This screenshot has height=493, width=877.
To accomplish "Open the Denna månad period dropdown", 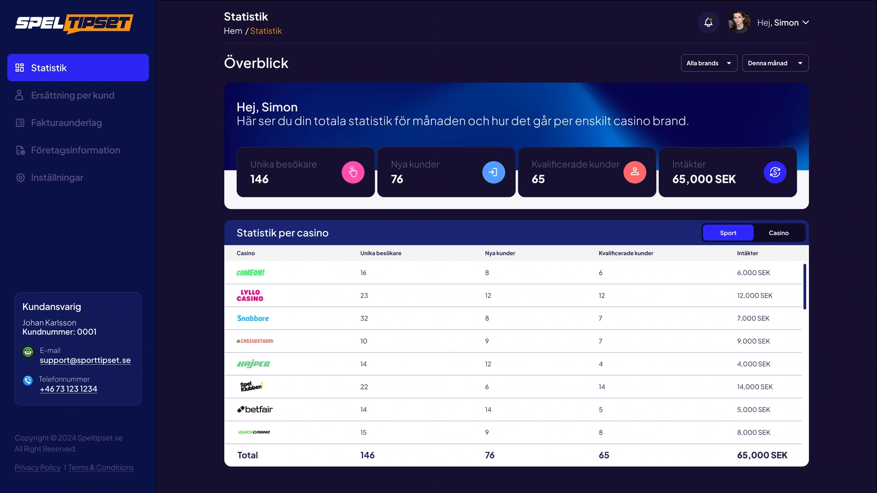I will click(775, 63).
